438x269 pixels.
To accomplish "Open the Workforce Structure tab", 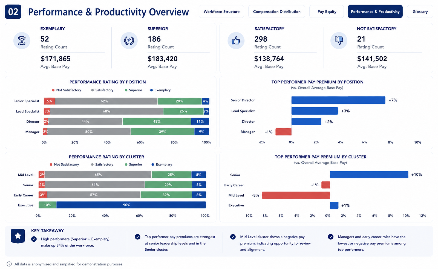I will pyautogui.click(x=221, y=11).
